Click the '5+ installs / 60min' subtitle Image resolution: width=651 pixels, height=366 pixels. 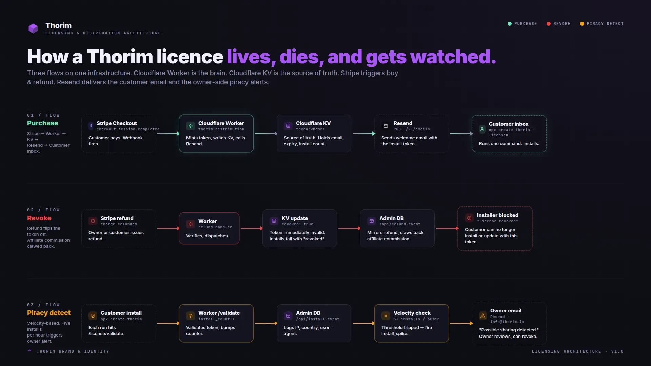coord(416,319)
